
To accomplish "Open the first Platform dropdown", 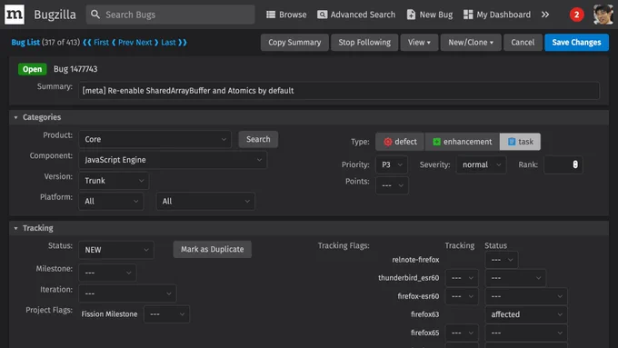I will [111, 201].
